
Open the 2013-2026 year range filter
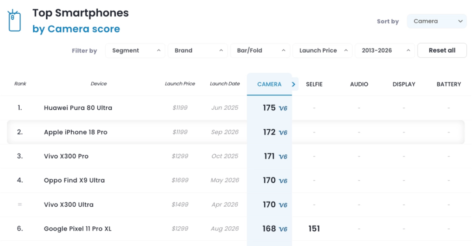pos(385,50)
